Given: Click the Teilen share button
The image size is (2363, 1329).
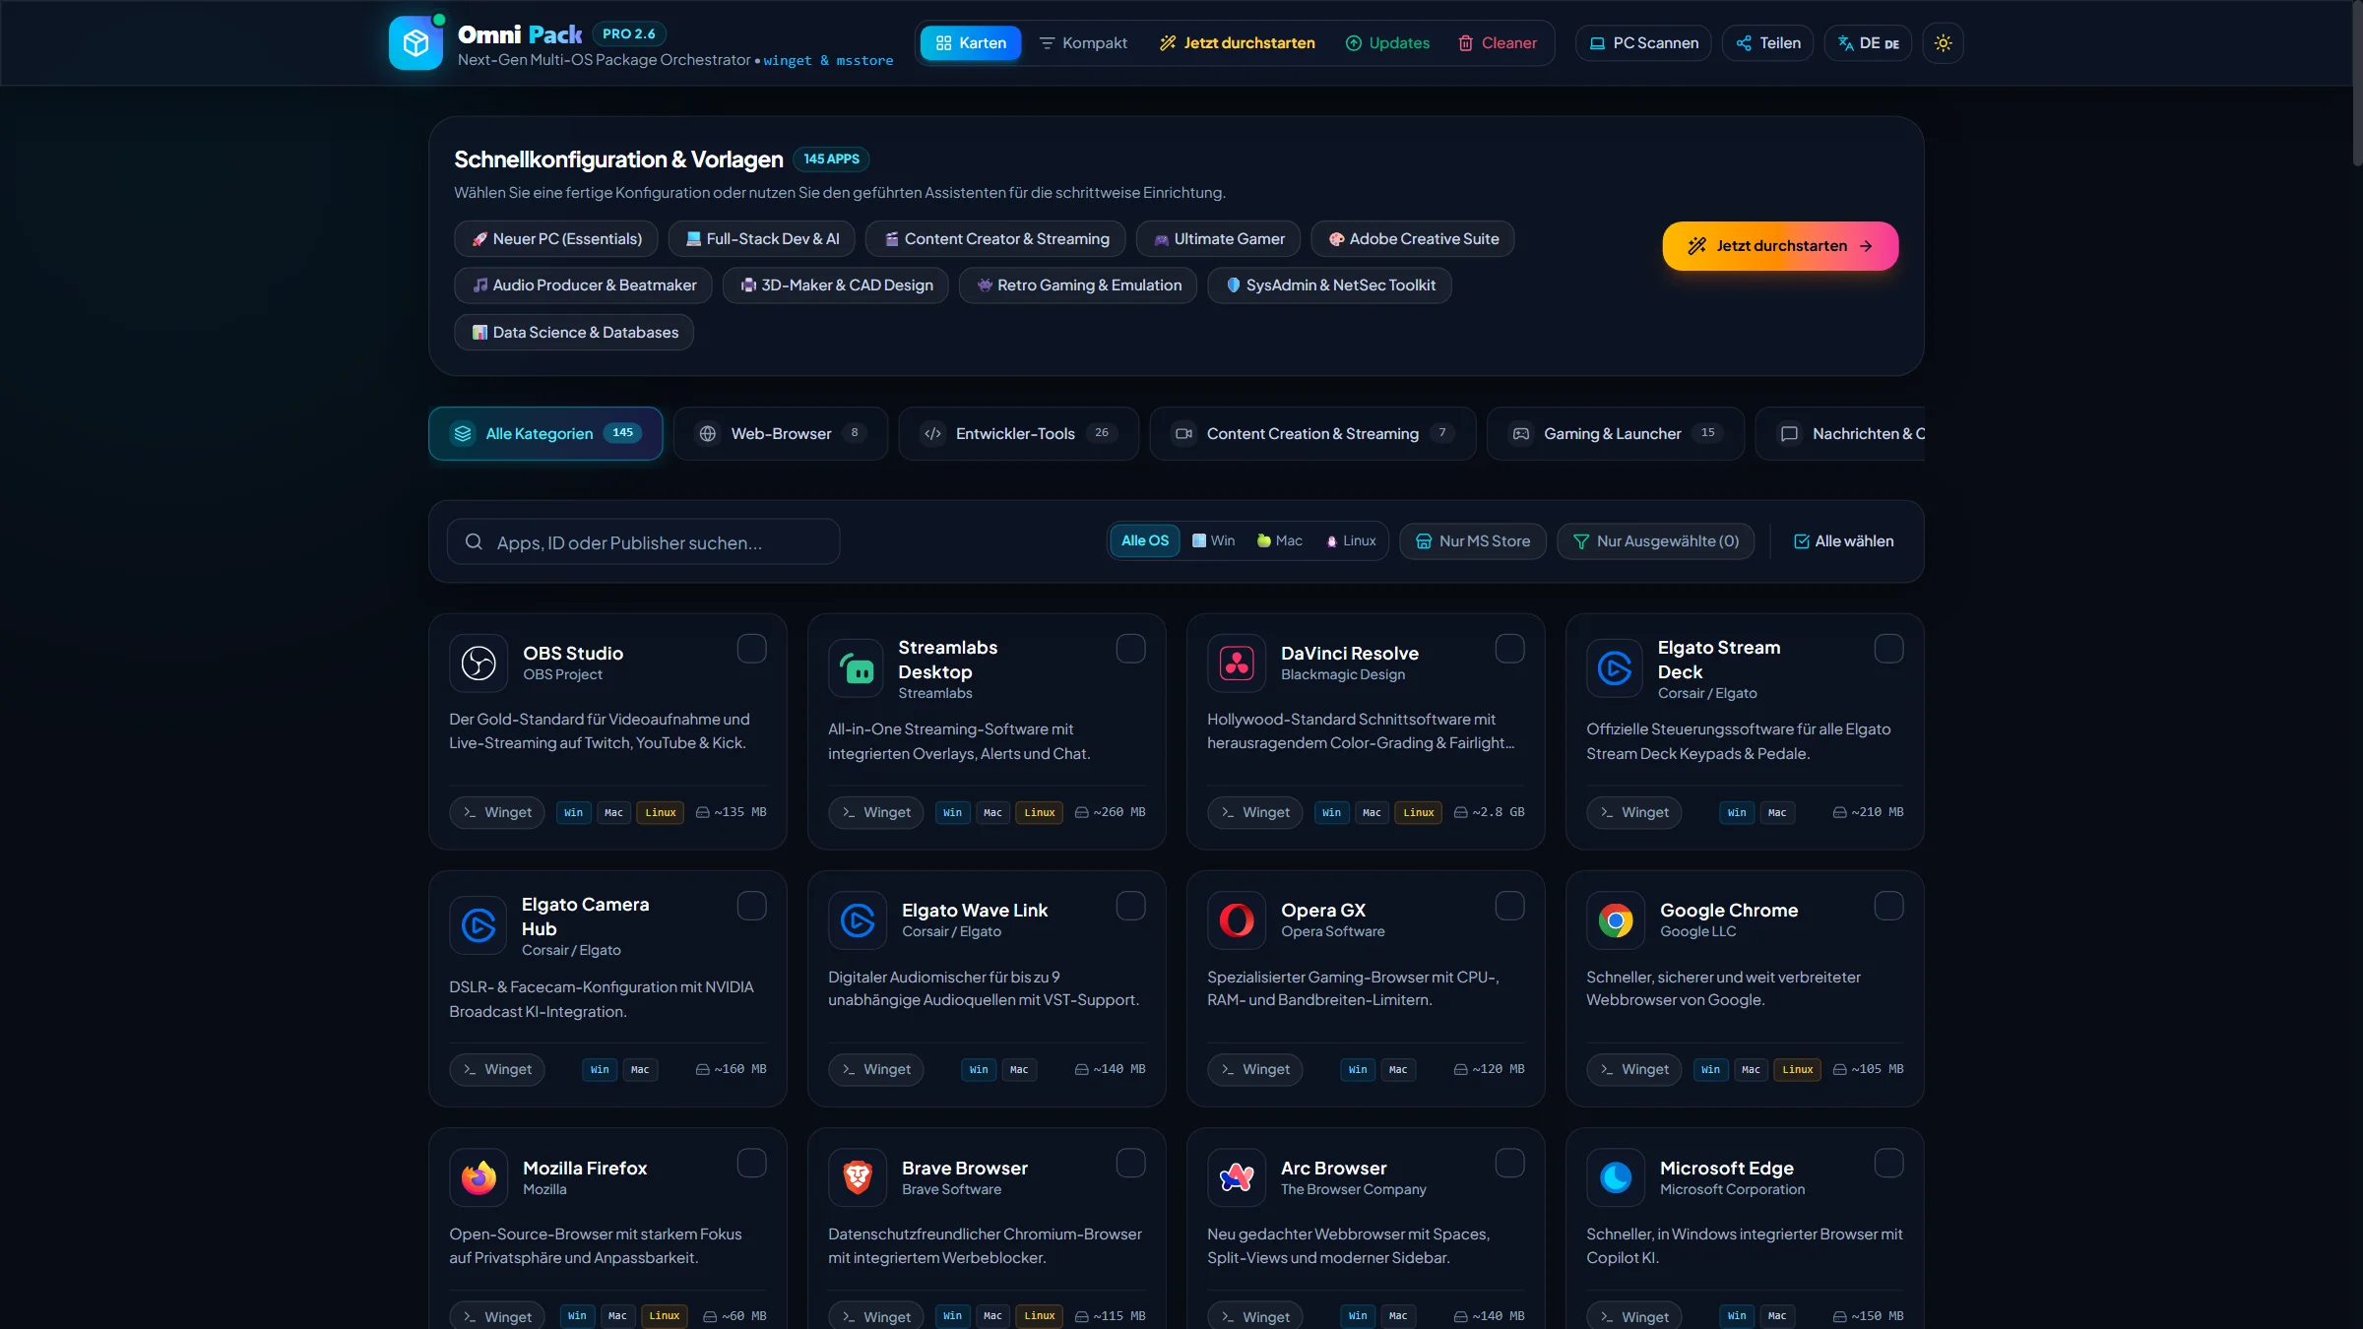Looking at the screenshot, I should [x=1767, y=43].
